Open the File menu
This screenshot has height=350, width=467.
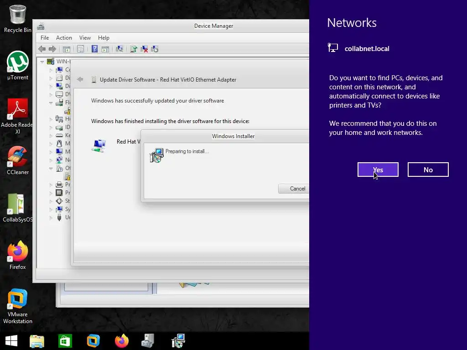tap(45, 38)
